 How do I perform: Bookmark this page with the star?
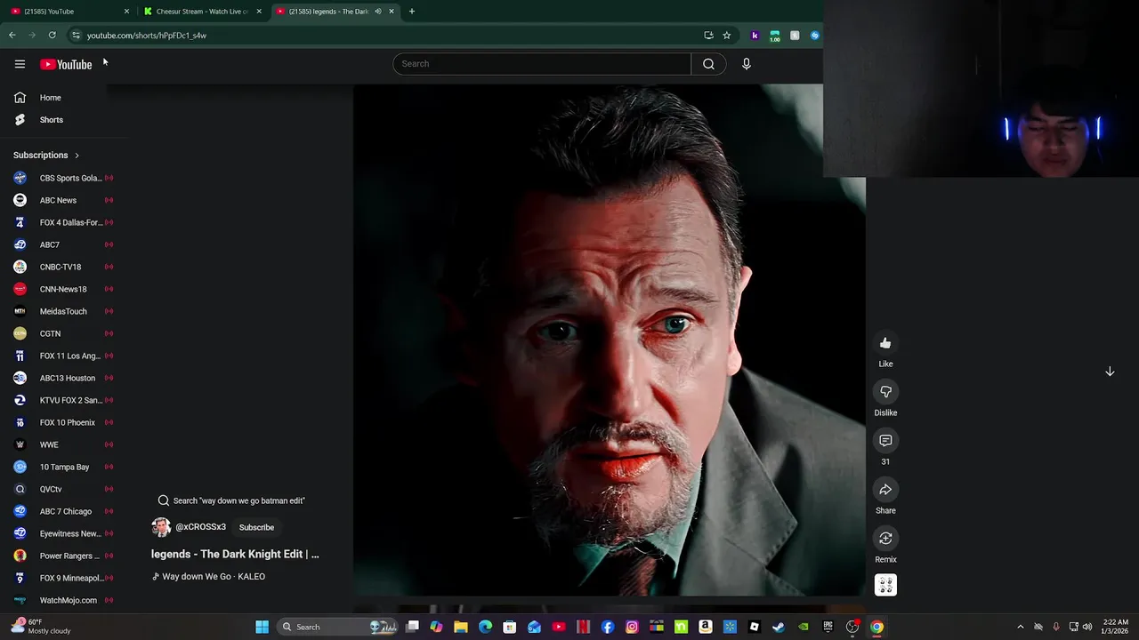pos(726,36)
